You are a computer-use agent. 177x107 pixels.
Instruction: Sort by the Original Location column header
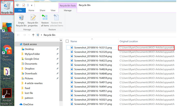click(129, 41)
